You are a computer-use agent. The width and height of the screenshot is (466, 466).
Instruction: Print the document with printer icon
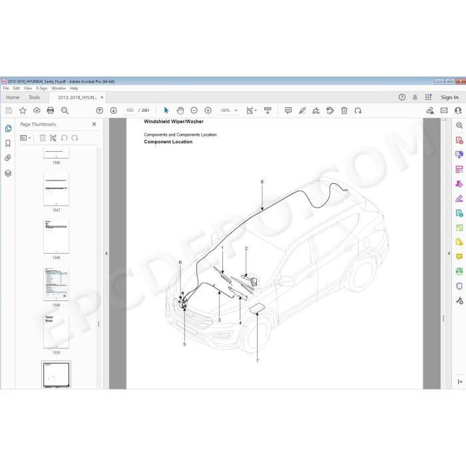click(x=51, y=111)
